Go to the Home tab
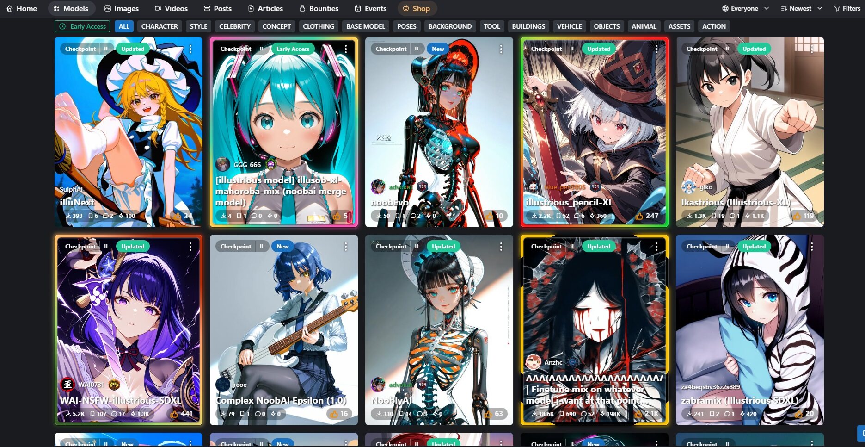865x447 pixels. pos(22,8)
